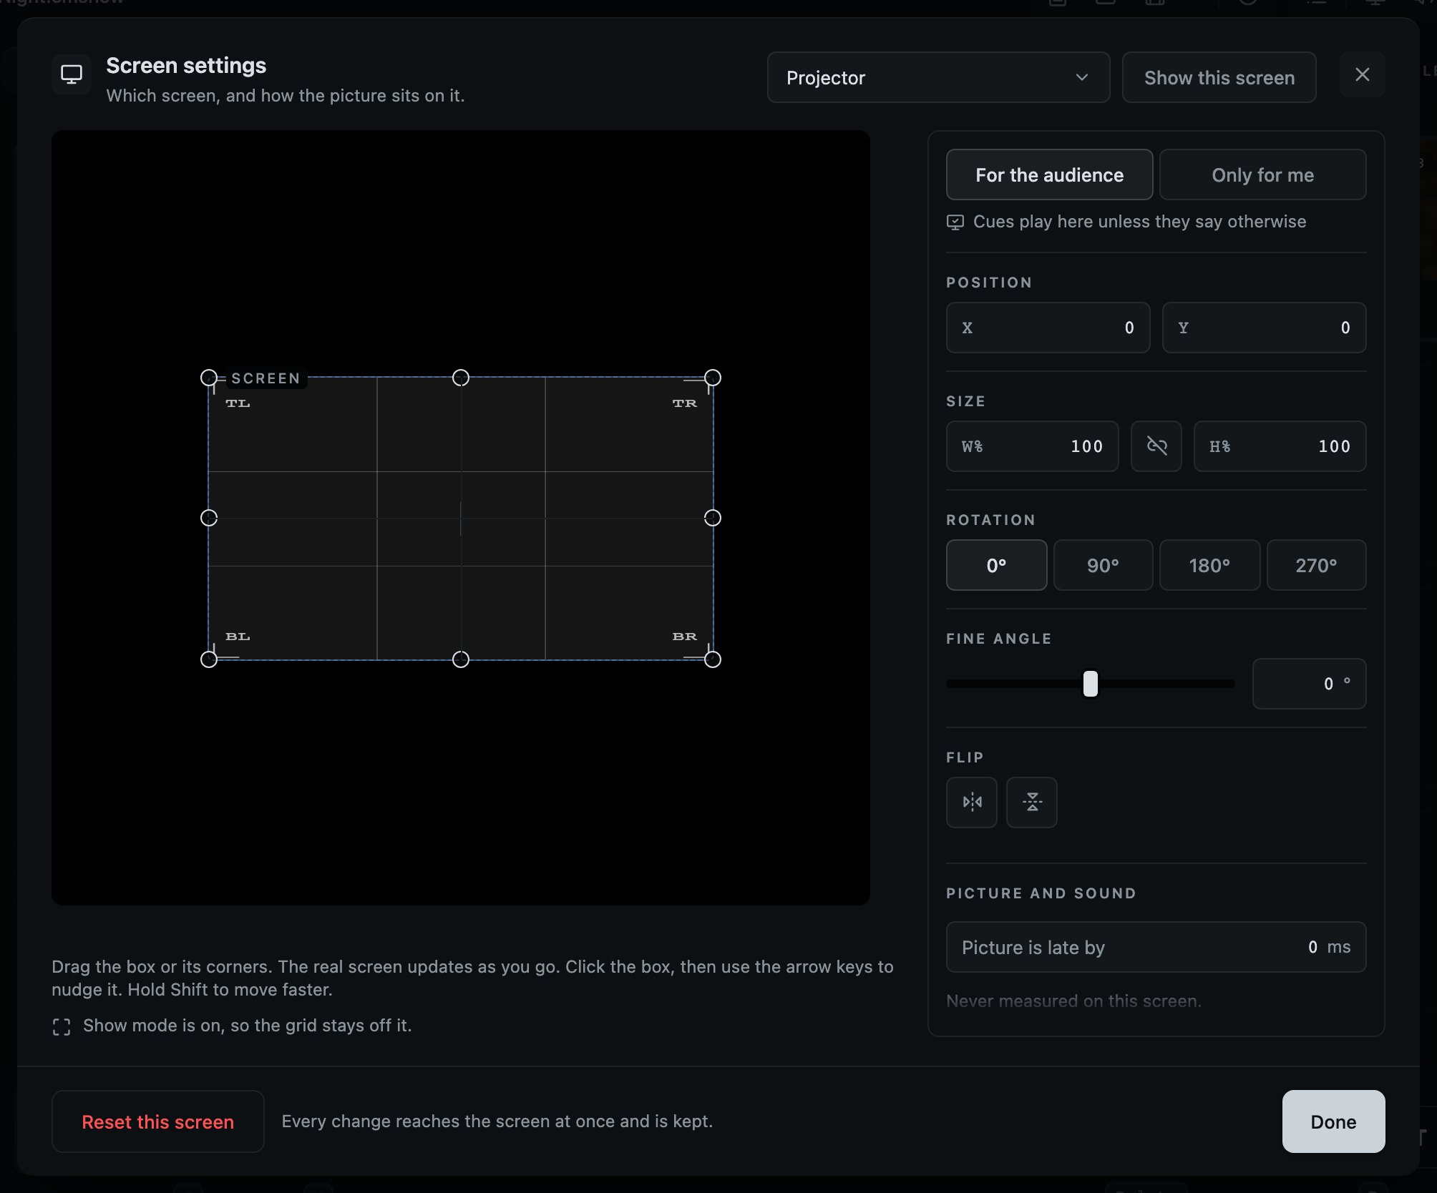Screen dimensions: 1437x1193
Task: Click the W% size field
Action: pyautogui.click(x=1032, y=446)
